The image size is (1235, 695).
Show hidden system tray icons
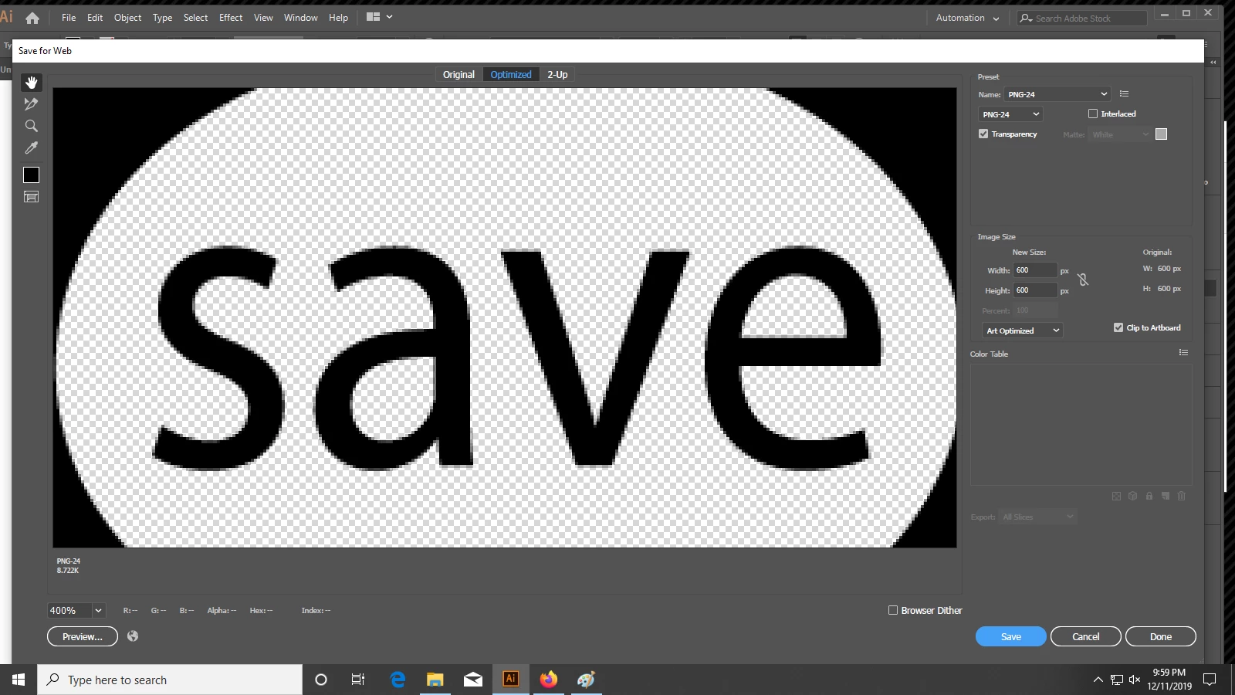1098,680
